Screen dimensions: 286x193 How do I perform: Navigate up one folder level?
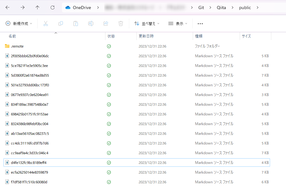point(37,8)
